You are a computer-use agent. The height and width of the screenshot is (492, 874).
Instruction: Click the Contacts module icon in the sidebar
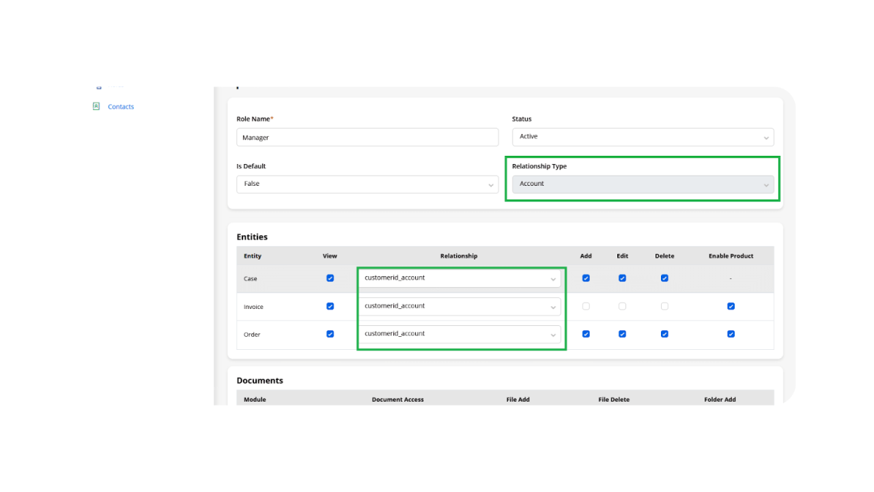(x=96, y=106)
